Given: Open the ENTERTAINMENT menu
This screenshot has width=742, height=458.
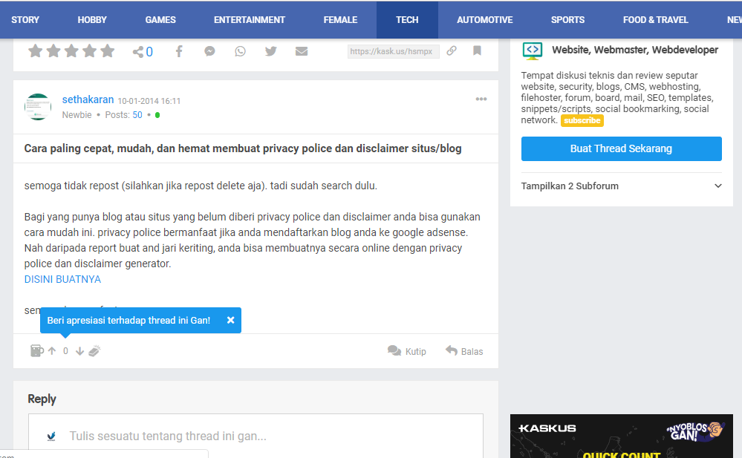Looking at the screenshot, I should click(250, 20).
